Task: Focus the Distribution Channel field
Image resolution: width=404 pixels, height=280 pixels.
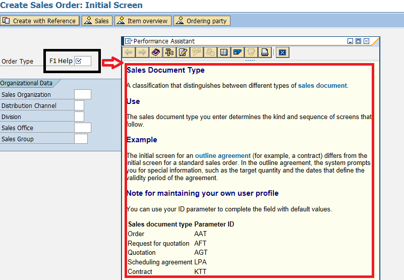Action: click(79, 105)
